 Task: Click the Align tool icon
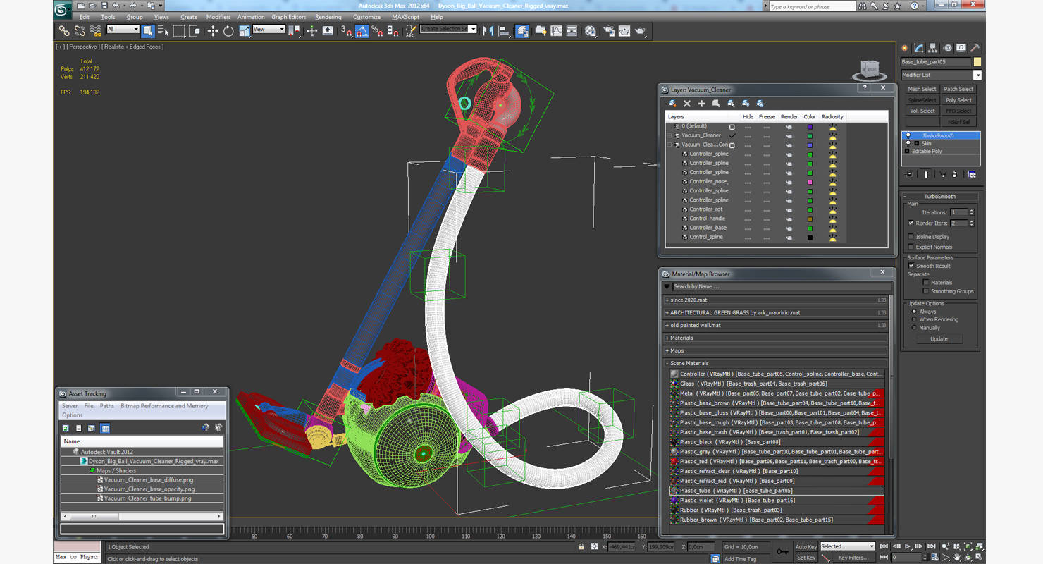(x=504, y=31)
